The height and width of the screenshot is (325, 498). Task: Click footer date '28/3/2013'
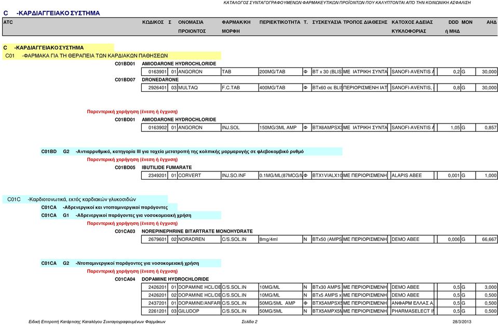click(462, 322)
